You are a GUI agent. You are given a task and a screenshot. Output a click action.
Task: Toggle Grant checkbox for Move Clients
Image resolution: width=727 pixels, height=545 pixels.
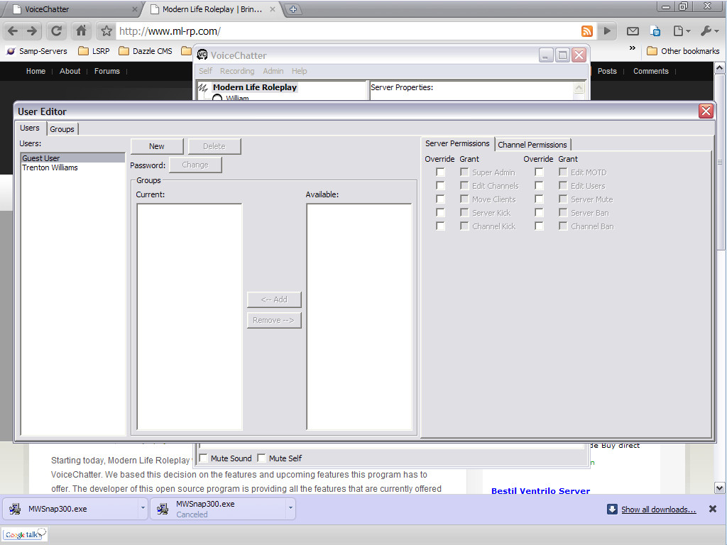pyautogui.click(x=464, y=199)
